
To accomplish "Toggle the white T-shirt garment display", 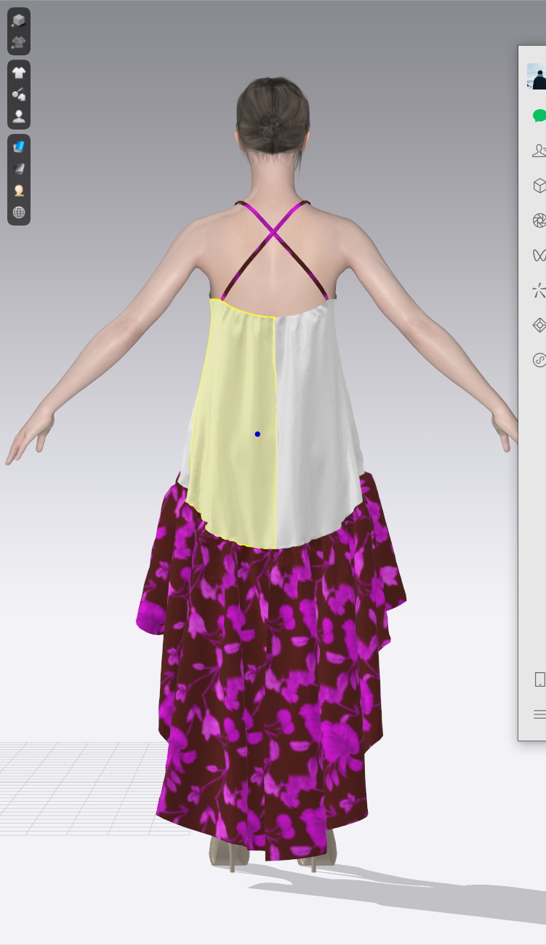I will coord(19,72).
